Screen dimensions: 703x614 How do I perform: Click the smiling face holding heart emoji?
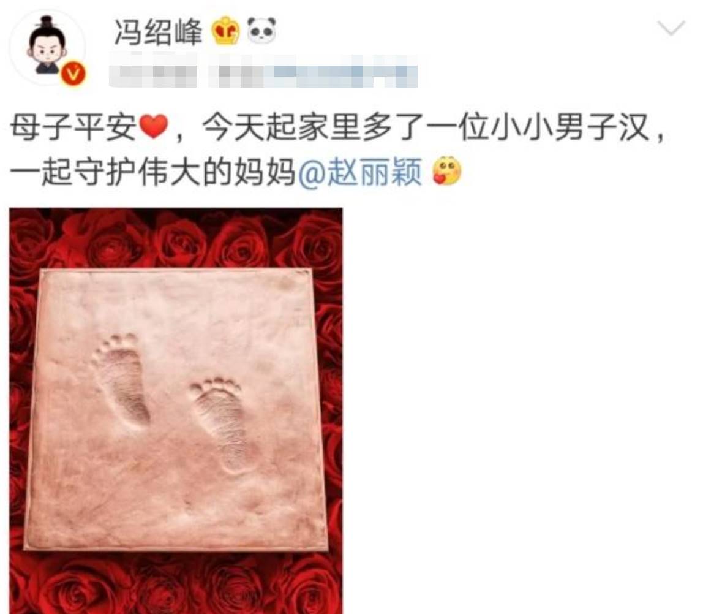[446, 171]
